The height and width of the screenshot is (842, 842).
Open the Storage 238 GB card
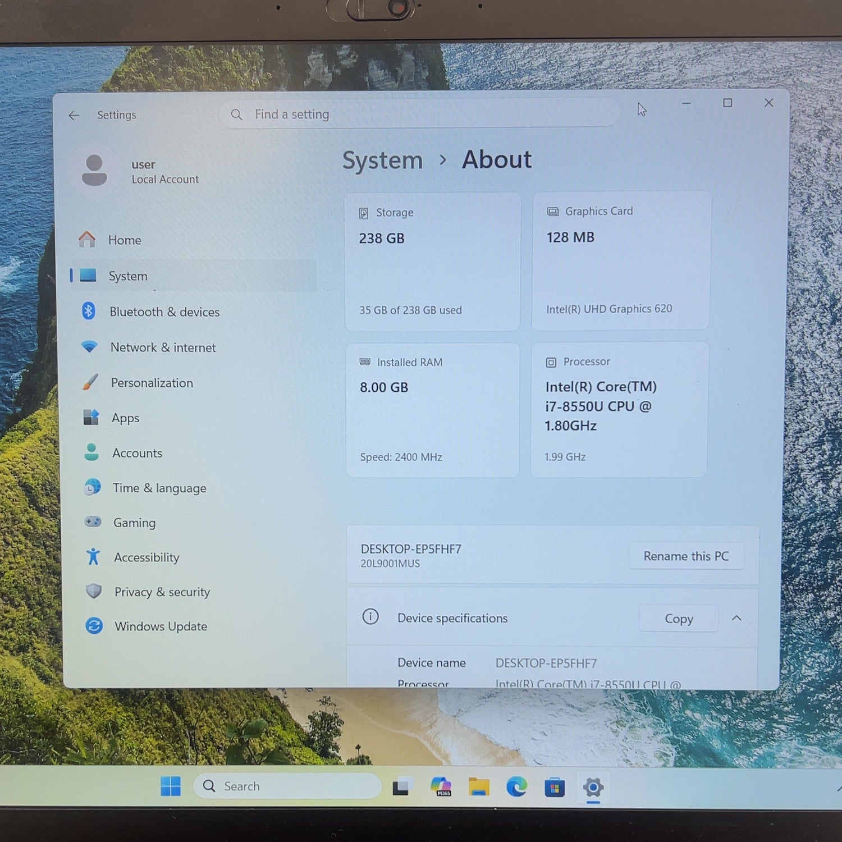click(432, 262)
